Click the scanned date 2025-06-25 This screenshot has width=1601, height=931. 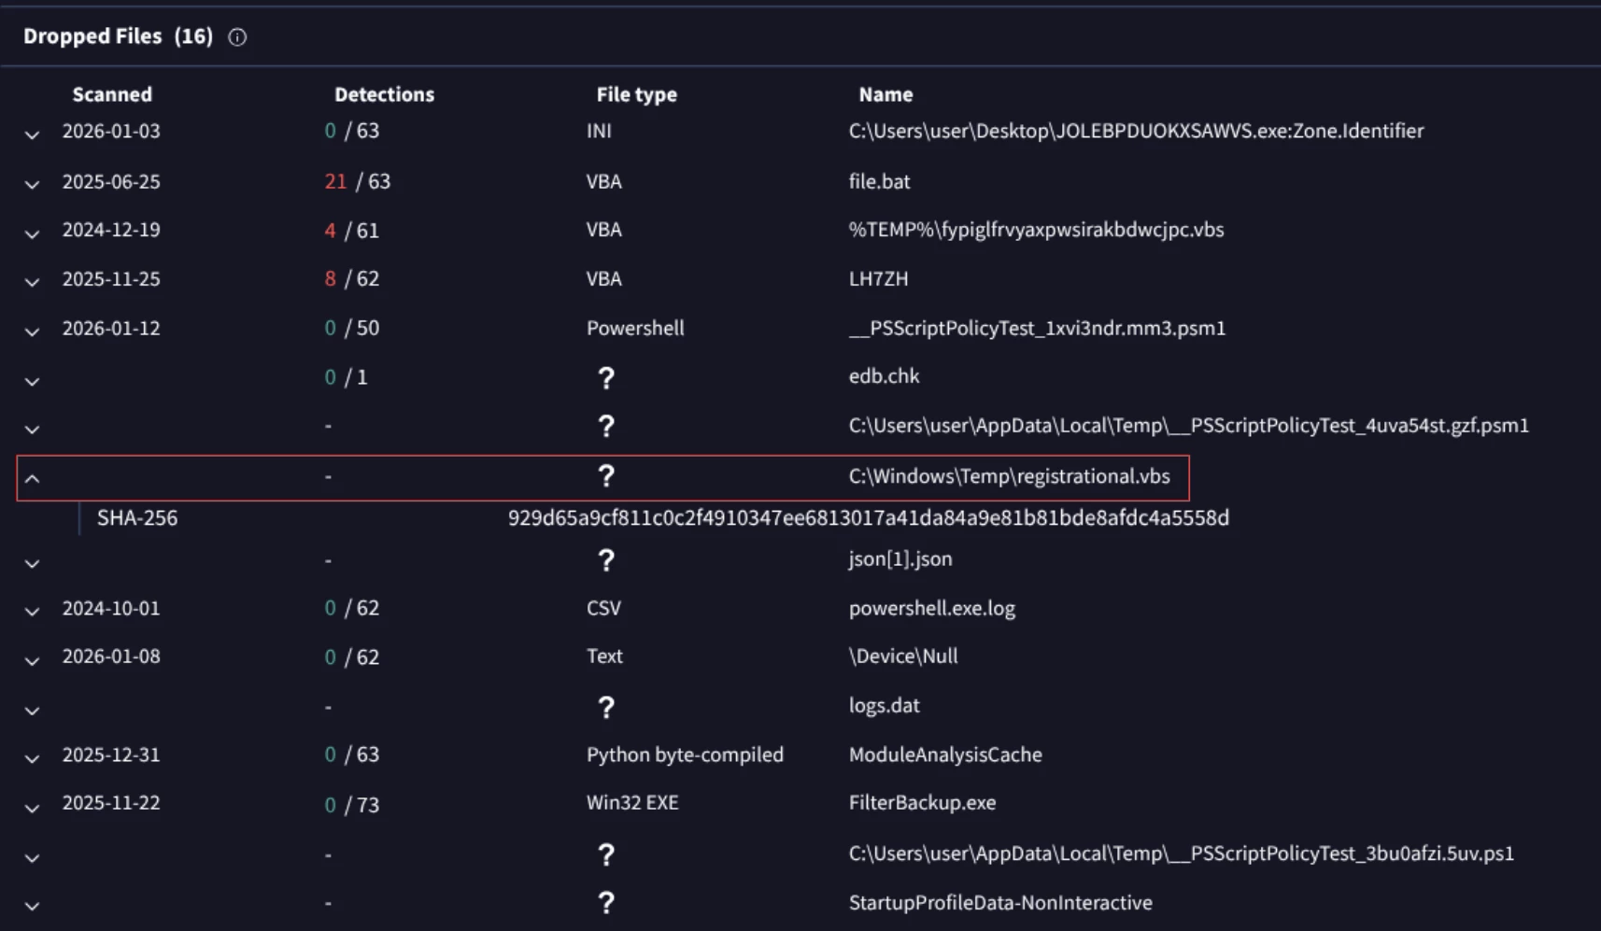(111, 181)
